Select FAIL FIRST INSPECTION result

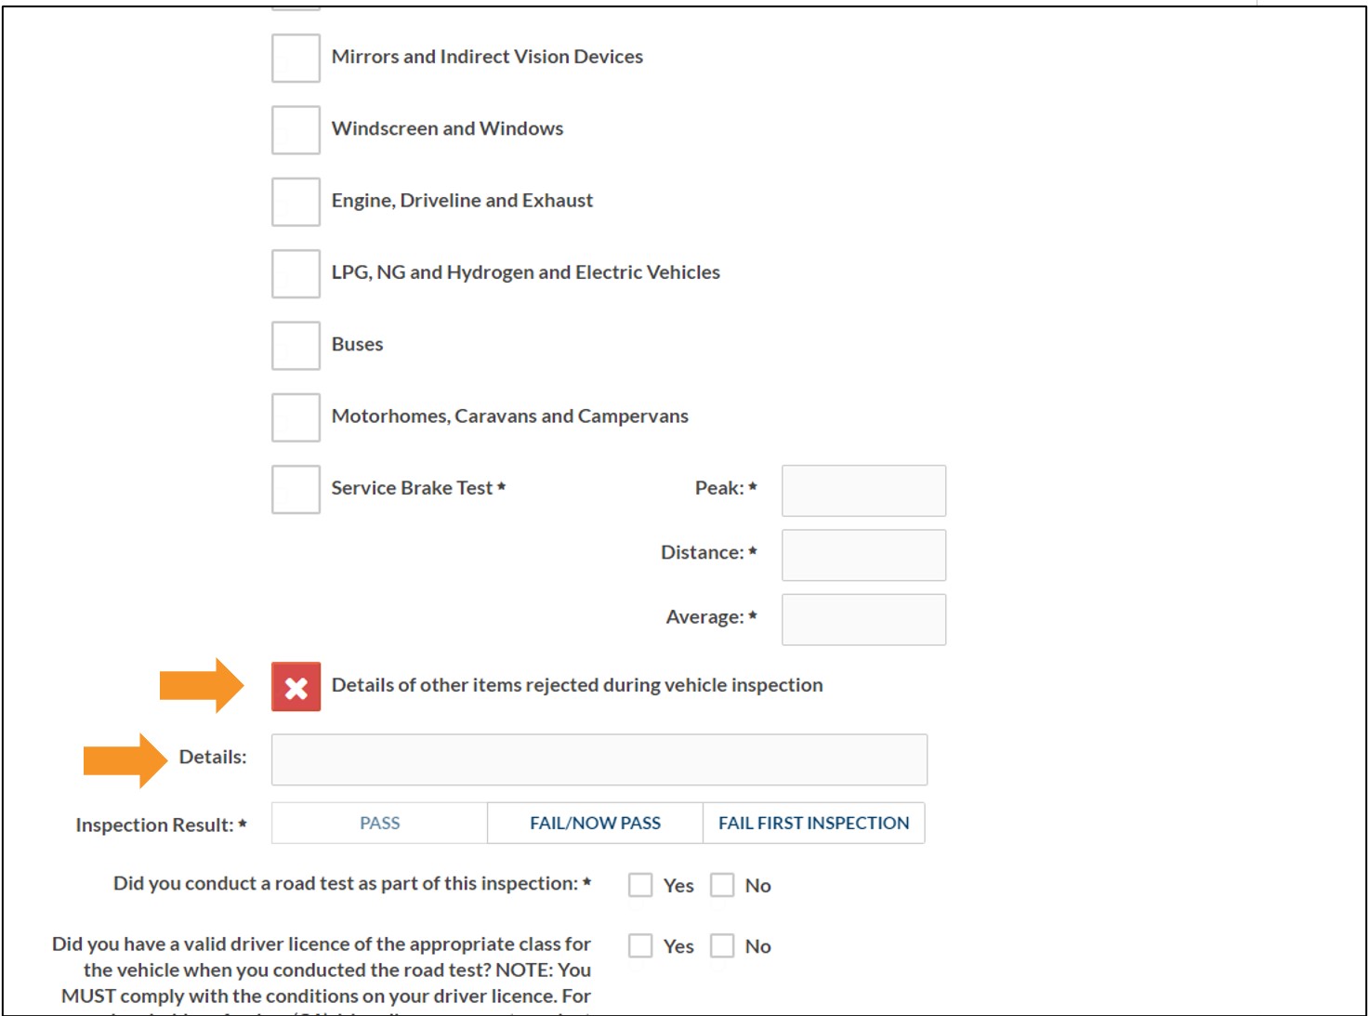tap(813, 823)
